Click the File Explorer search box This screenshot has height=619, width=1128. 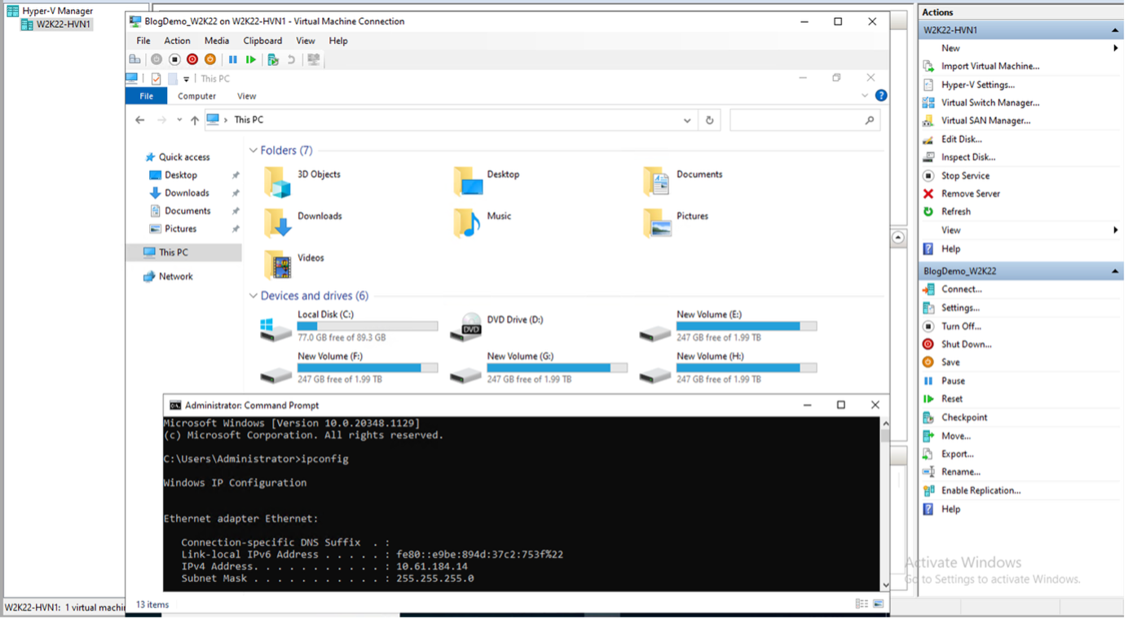[804, 121]
